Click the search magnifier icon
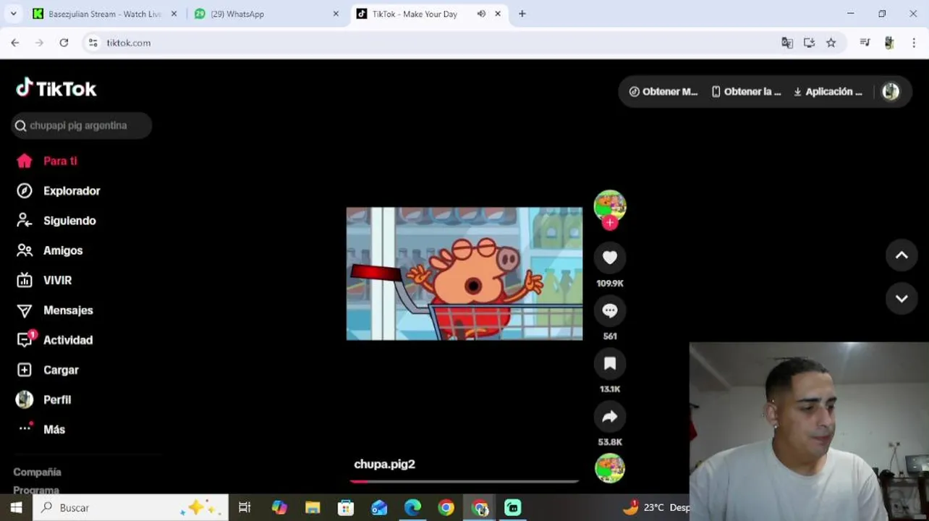This screenshot has height=521, width=929. [20, 126]
